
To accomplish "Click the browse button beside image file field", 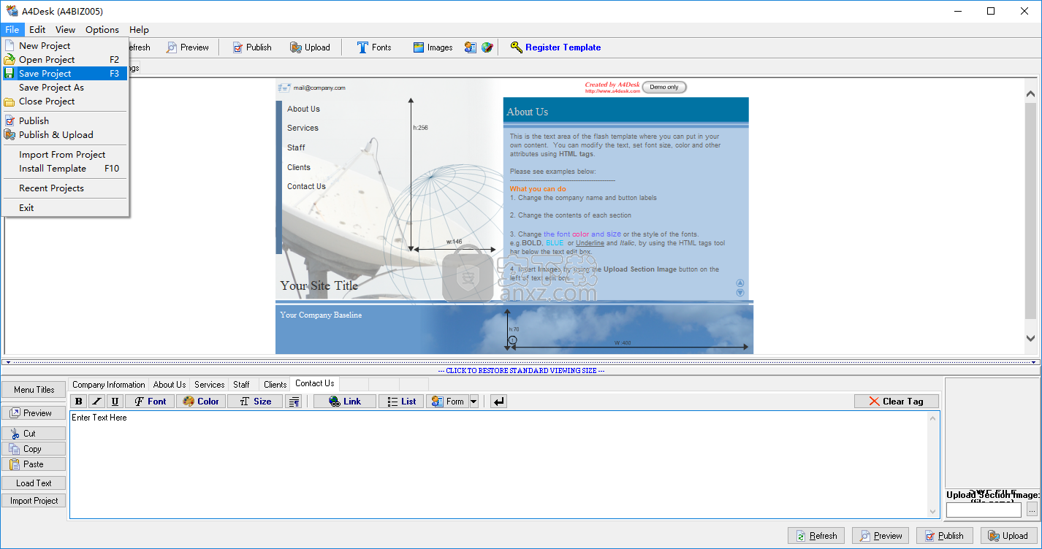I will (x=1032, y=510).
